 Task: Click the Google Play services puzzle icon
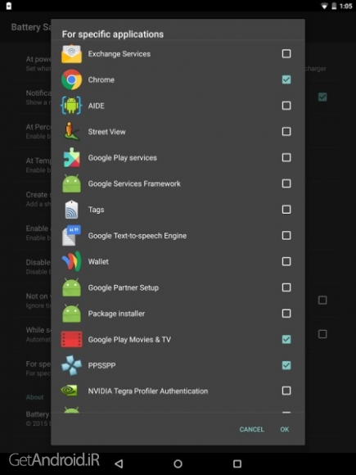click(x=71, y=157)
